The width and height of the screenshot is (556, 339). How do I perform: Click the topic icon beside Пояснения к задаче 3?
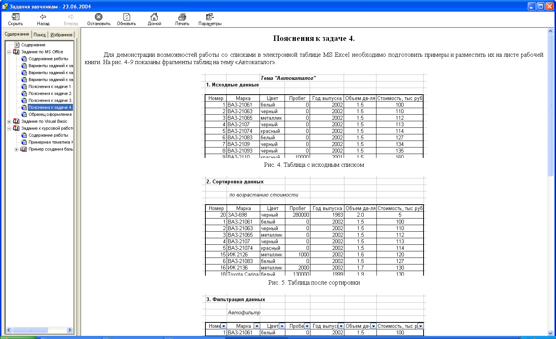(x=24, y=100)
